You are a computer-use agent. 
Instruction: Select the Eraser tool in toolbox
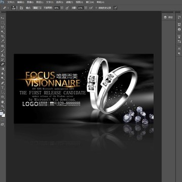click(3, 64)
